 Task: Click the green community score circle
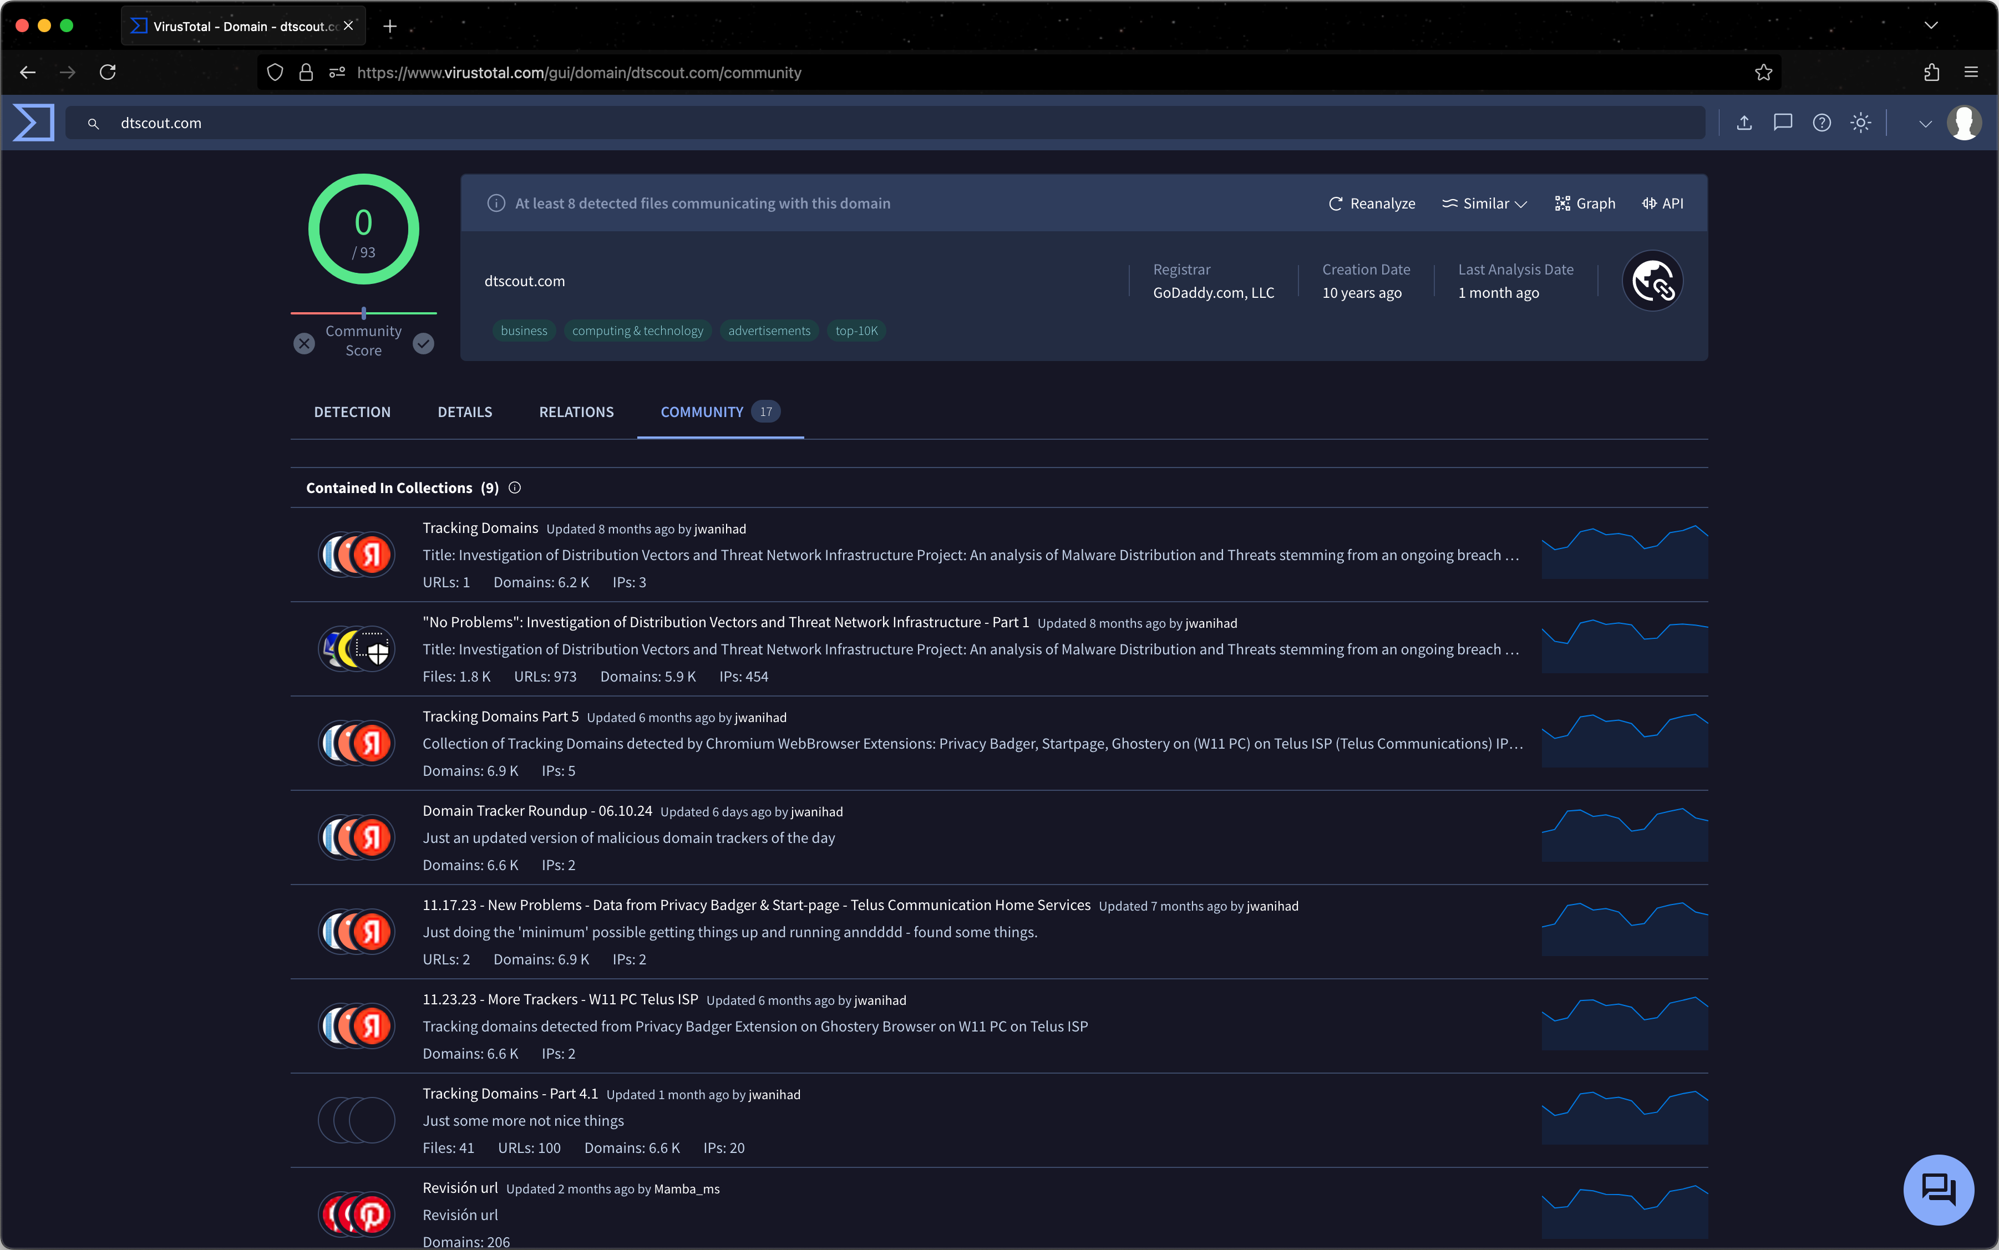pyautogui.click(x=364, y=229)
